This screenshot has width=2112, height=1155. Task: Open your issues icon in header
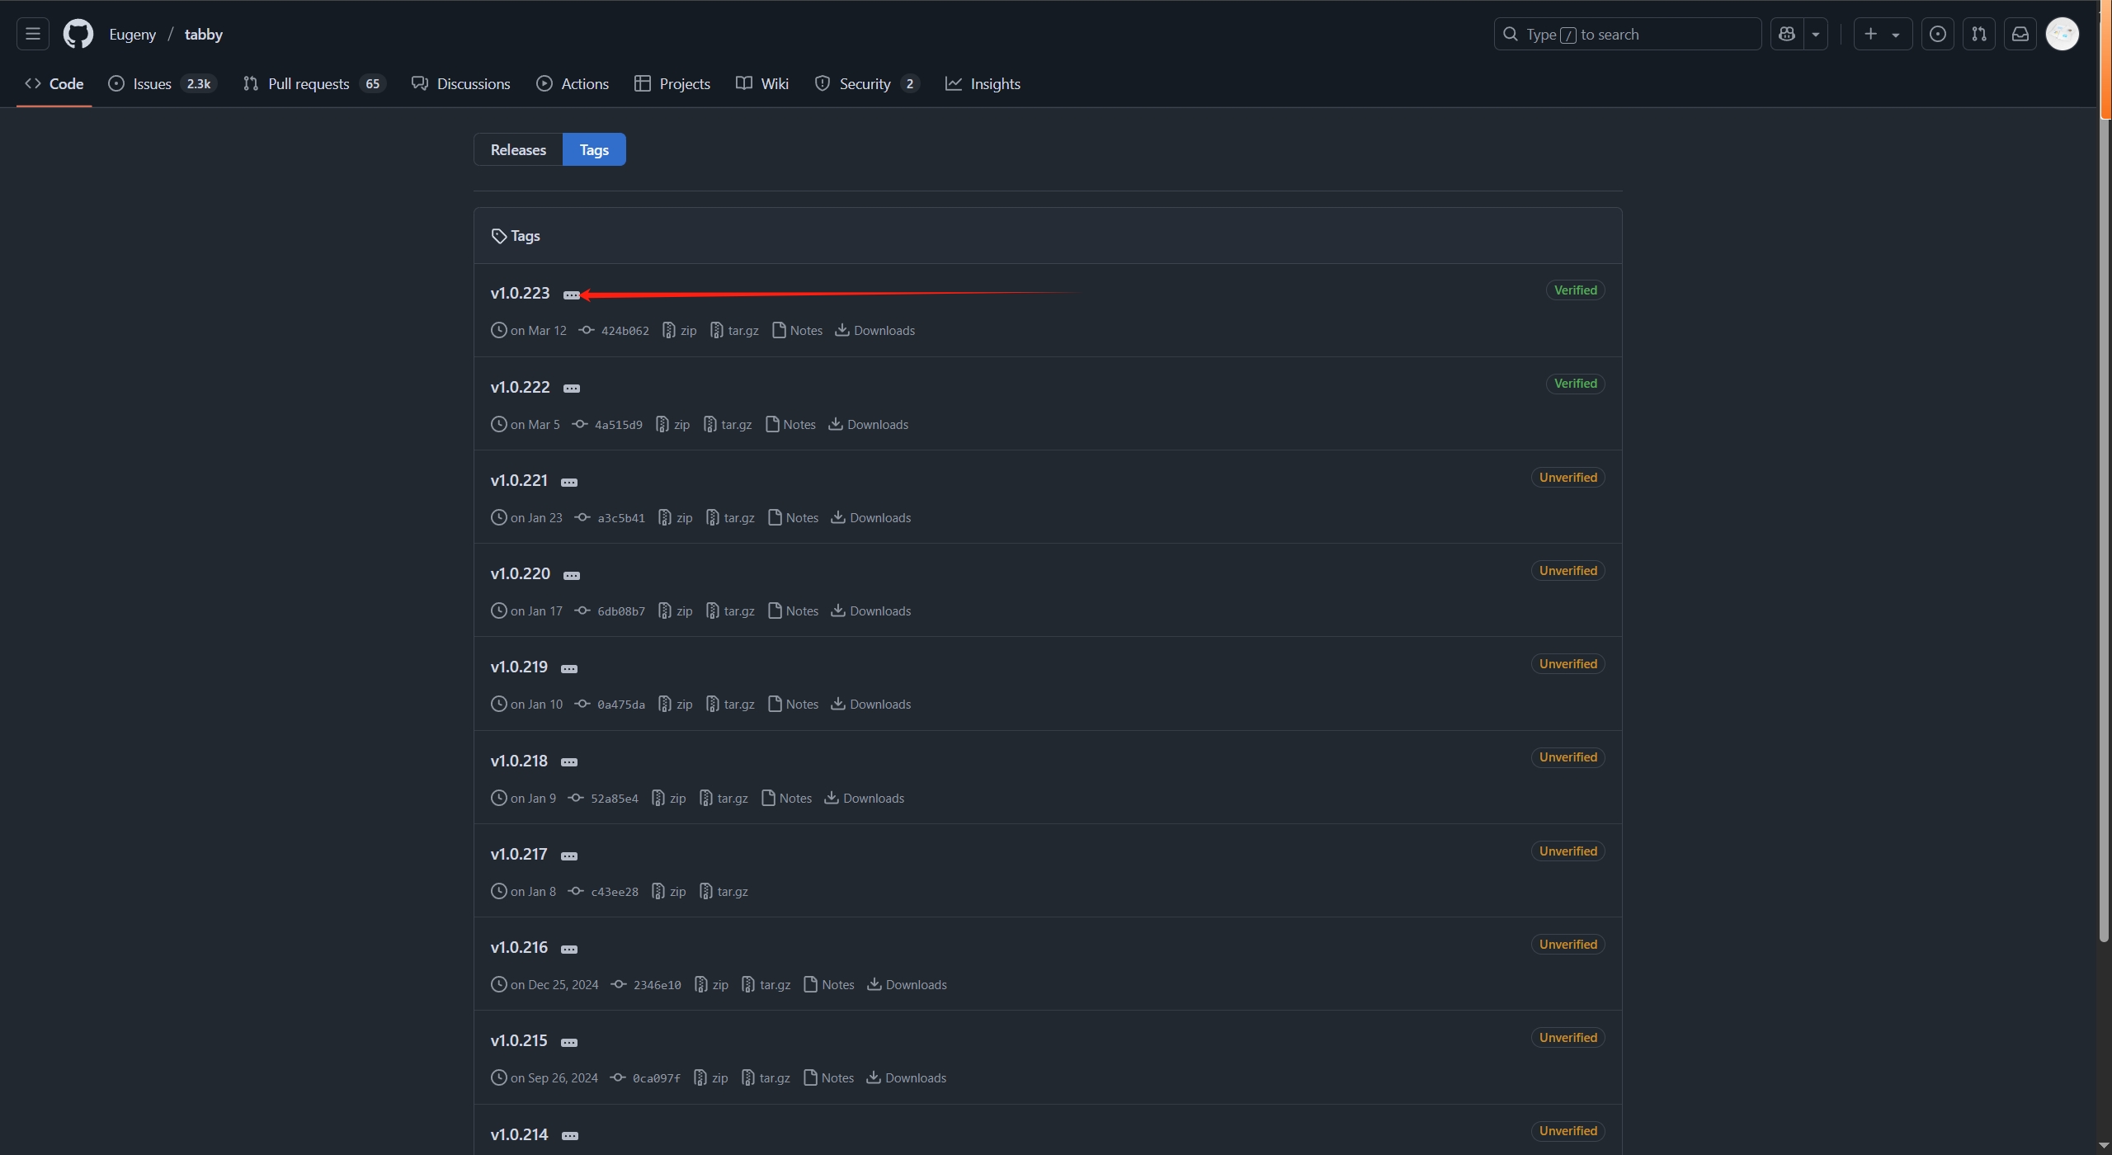tap(1938, 34)
